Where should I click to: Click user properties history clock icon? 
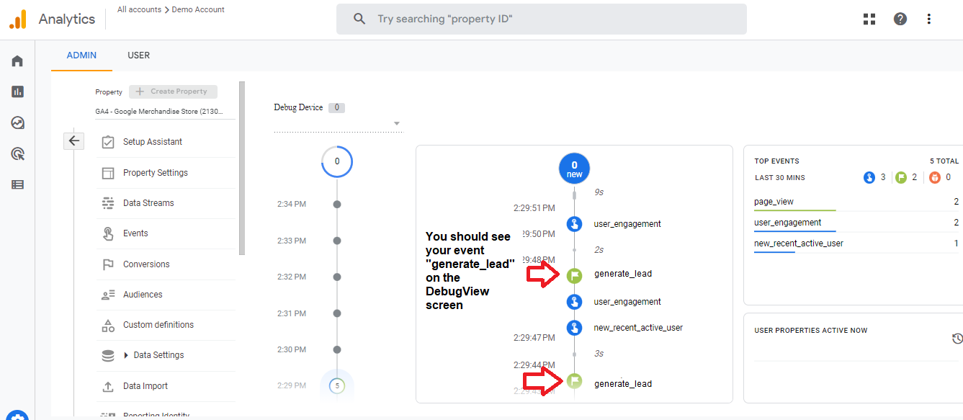pyautogui.click(x=957, y=339)
